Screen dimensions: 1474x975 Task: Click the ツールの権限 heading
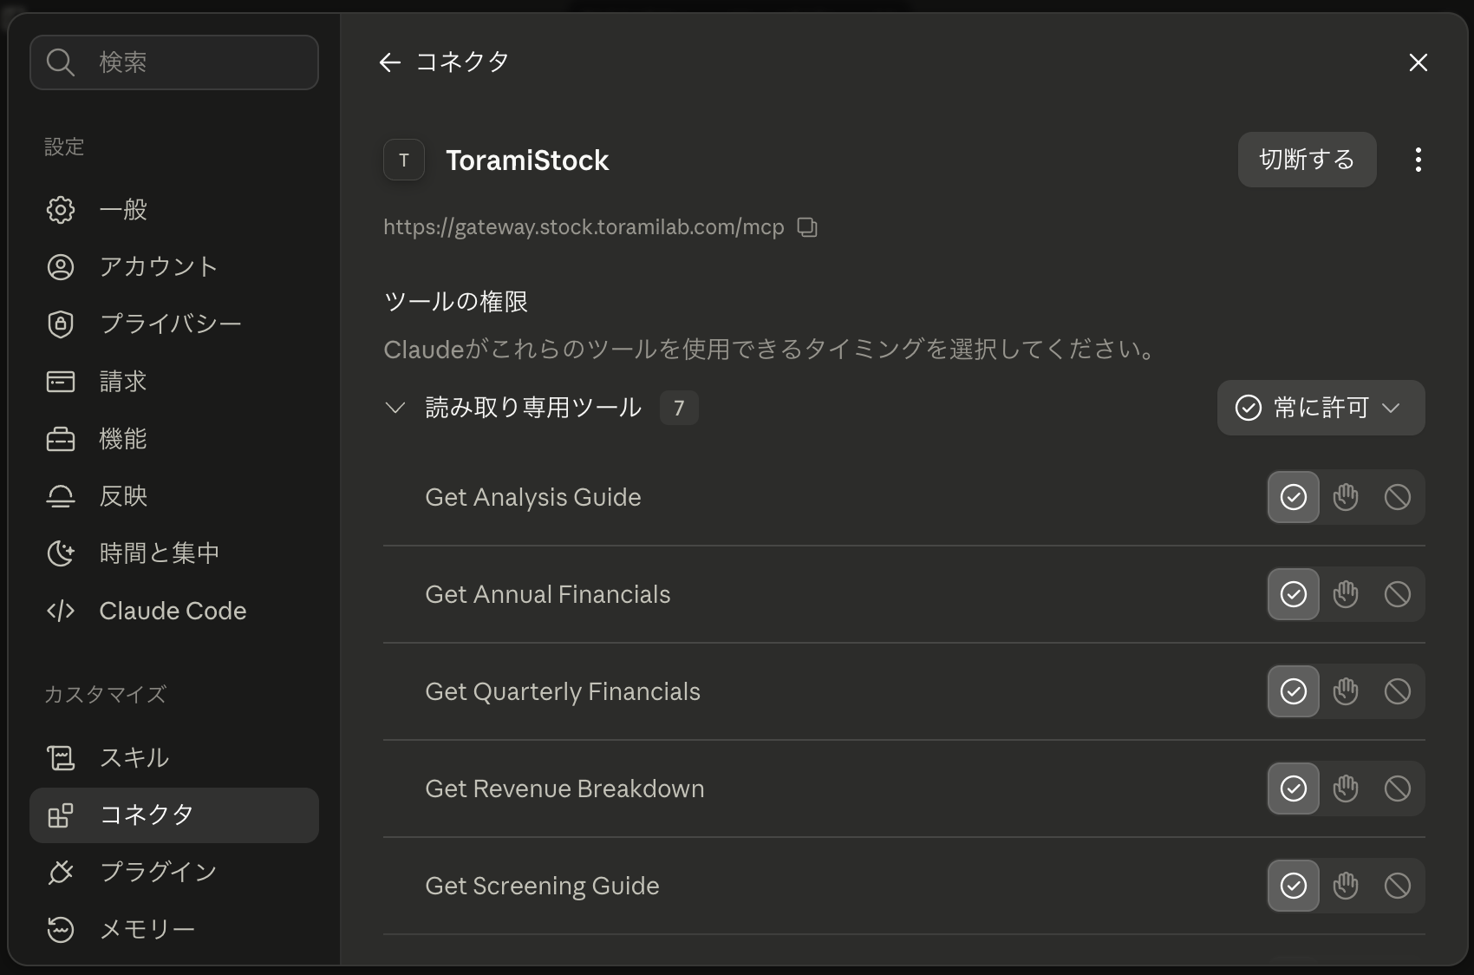456,301
